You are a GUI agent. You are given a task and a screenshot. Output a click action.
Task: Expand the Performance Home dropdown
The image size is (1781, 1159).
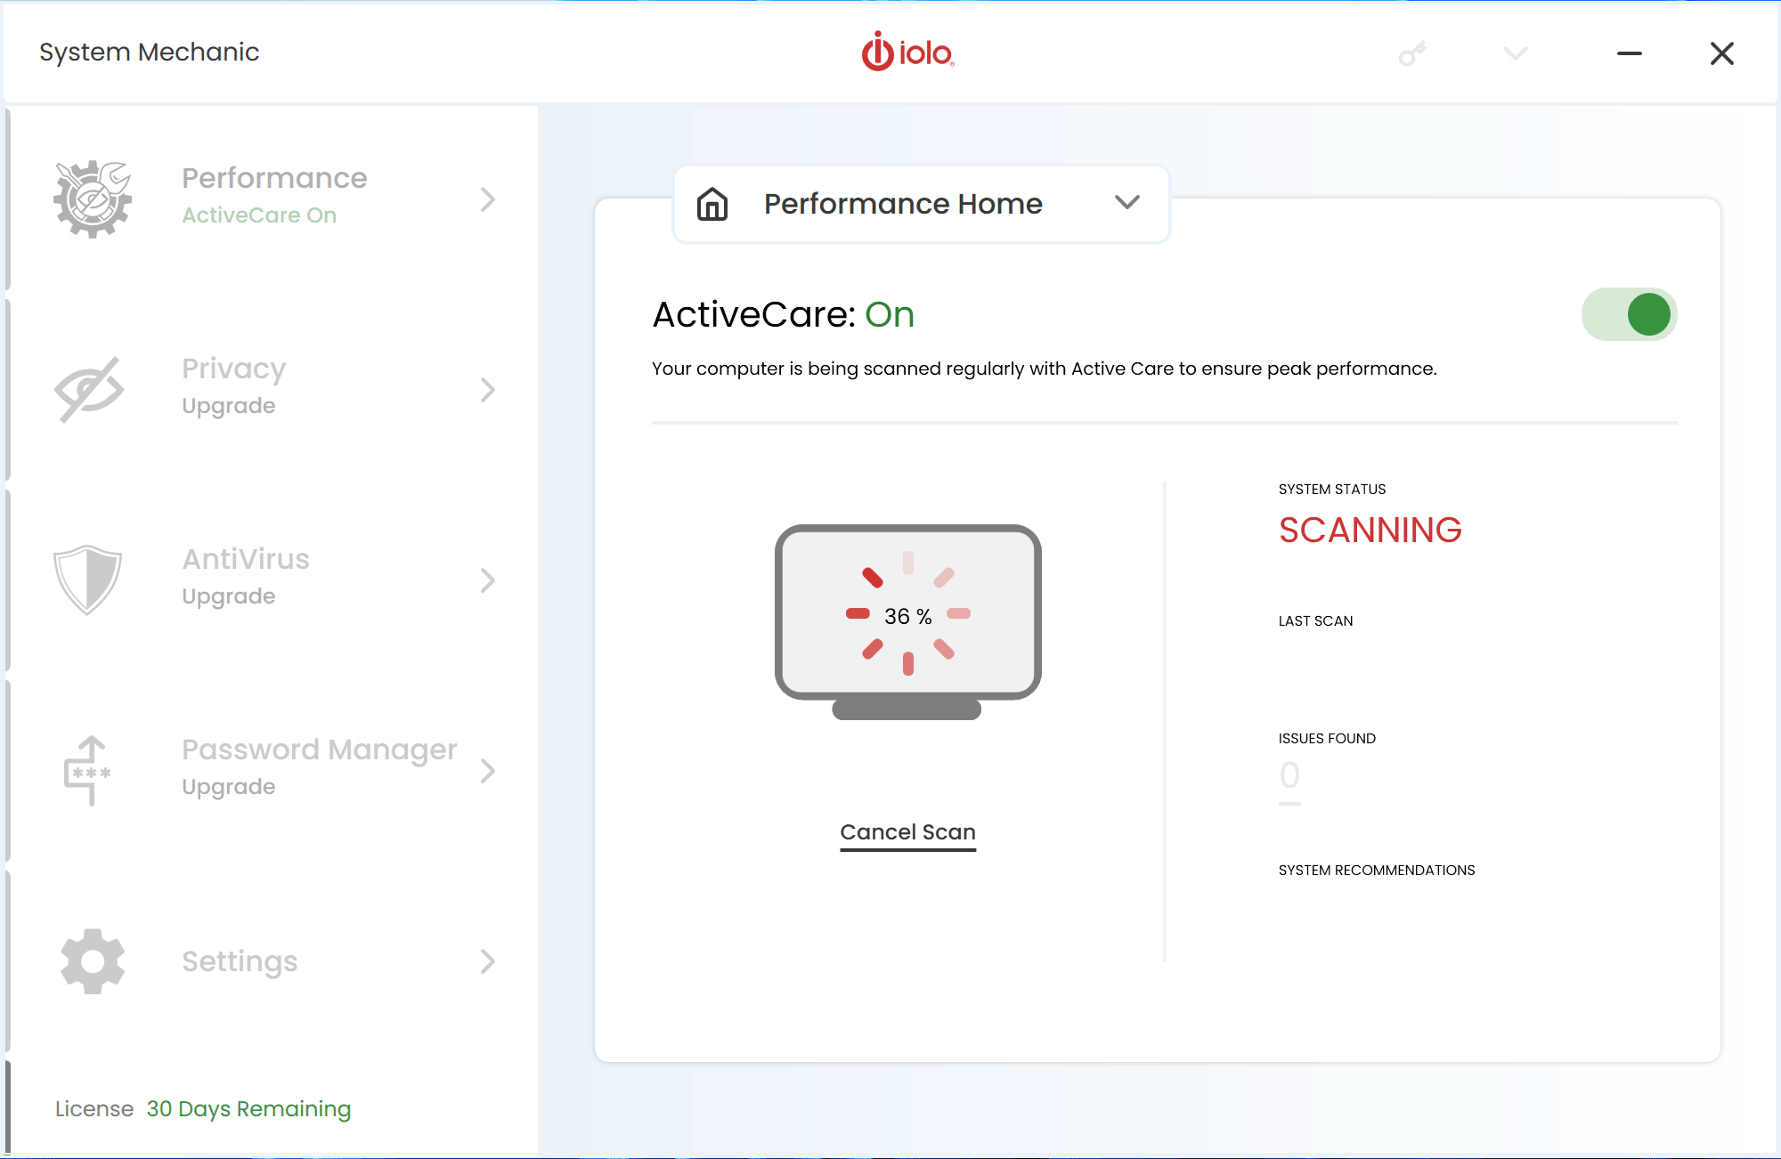pyautogui.click(x=1126, y=204)
